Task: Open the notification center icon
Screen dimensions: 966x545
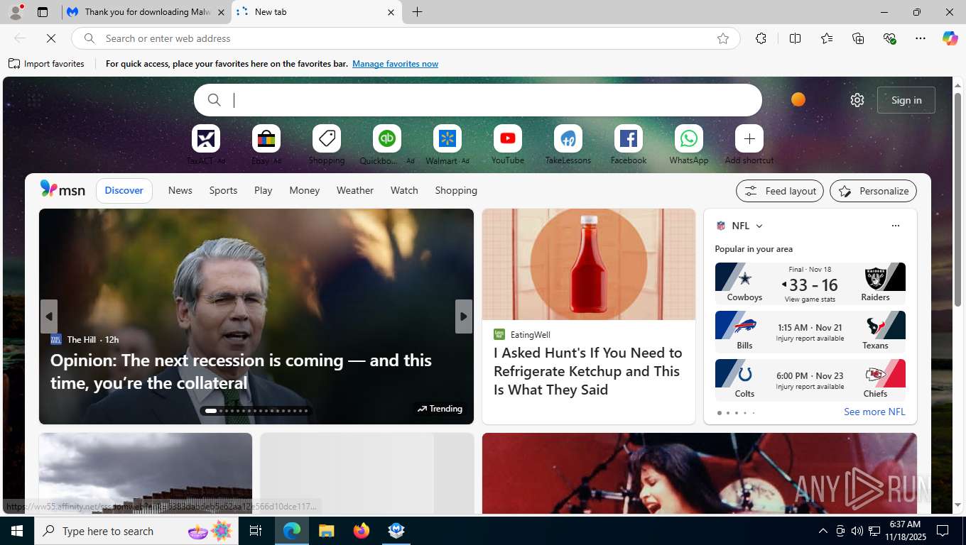Action: [x=943, y=531]
